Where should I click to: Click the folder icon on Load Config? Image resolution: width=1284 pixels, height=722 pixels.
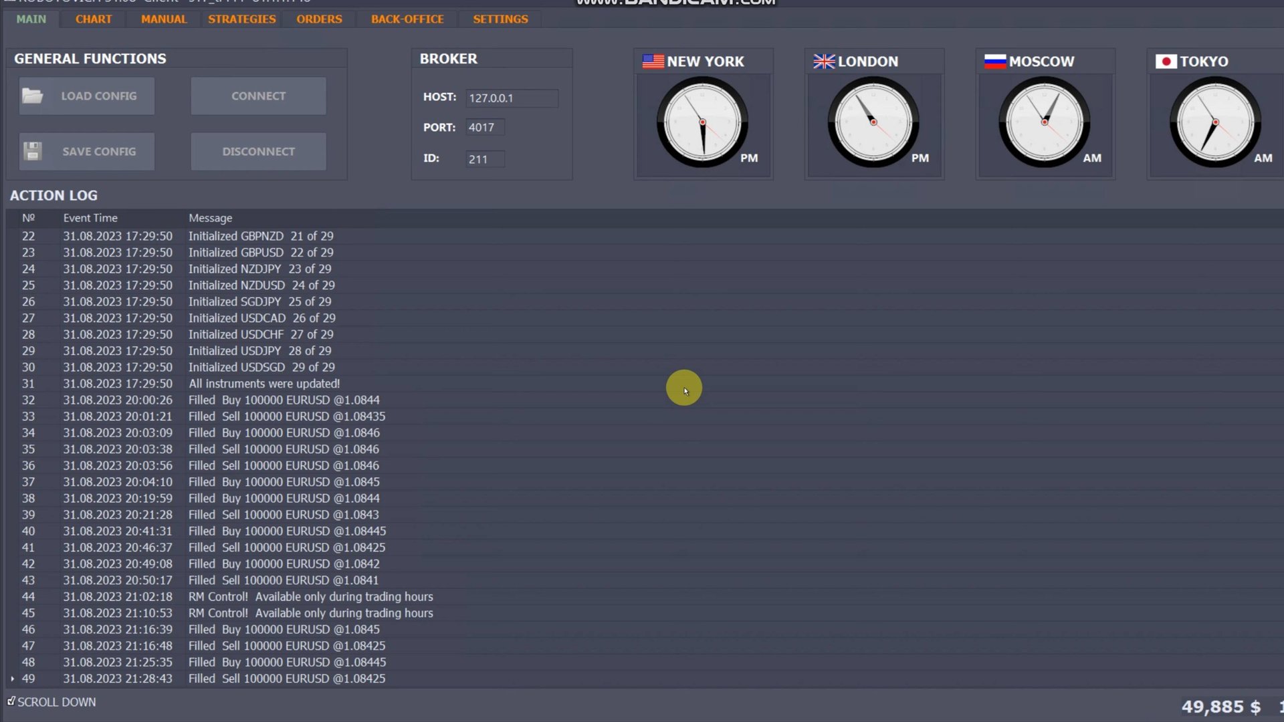click(32, 96)
